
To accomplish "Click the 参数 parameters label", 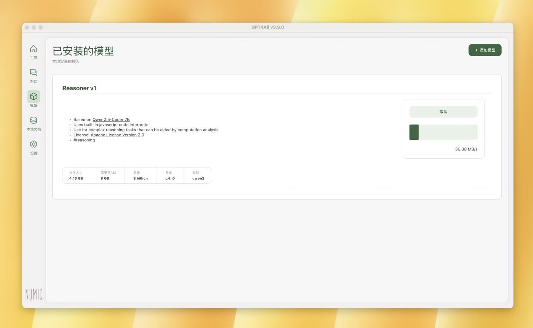I will pyautogui.click(x=137, y=173).
